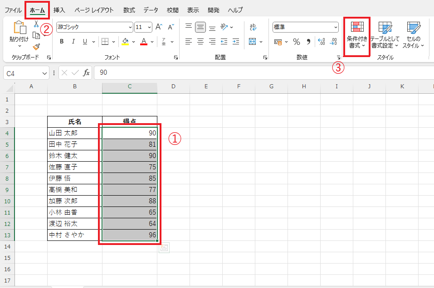434x288 pixels.
Task: Click the increase indent icon
Action: 236,42
